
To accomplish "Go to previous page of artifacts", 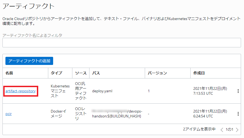I will click(222, 130).
